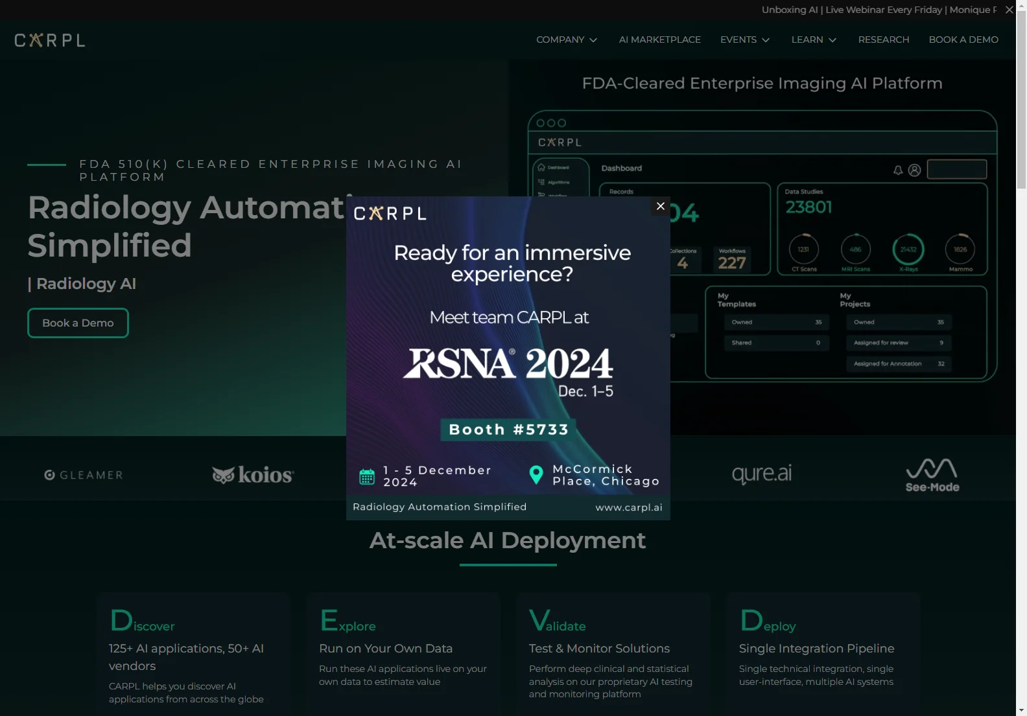The image size is (1027, 716).
Task: Click Booth #5733 badge
Action: coord(508,430)
